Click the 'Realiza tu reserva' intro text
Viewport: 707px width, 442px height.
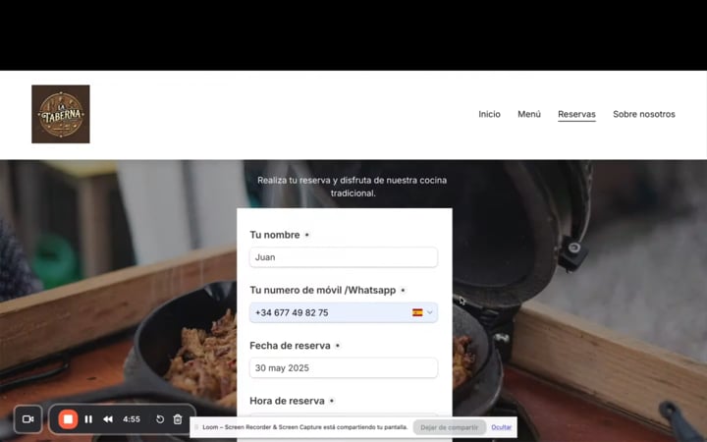(x=353, y=187)
